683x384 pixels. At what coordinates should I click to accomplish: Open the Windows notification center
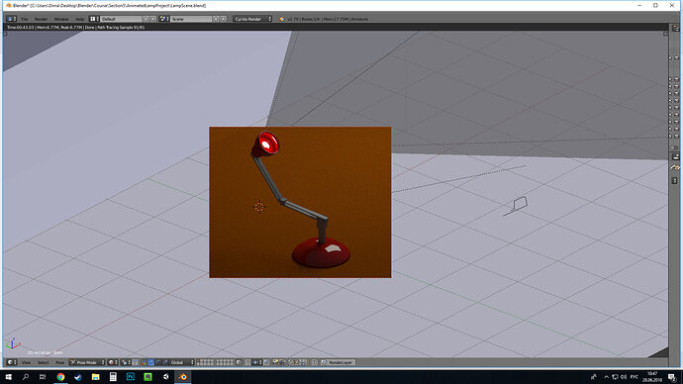(672, 377)
